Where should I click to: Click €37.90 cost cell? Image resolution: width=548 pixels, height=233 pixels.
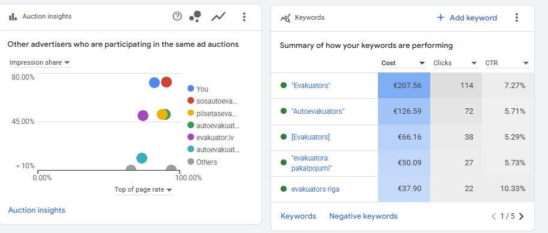404,189
